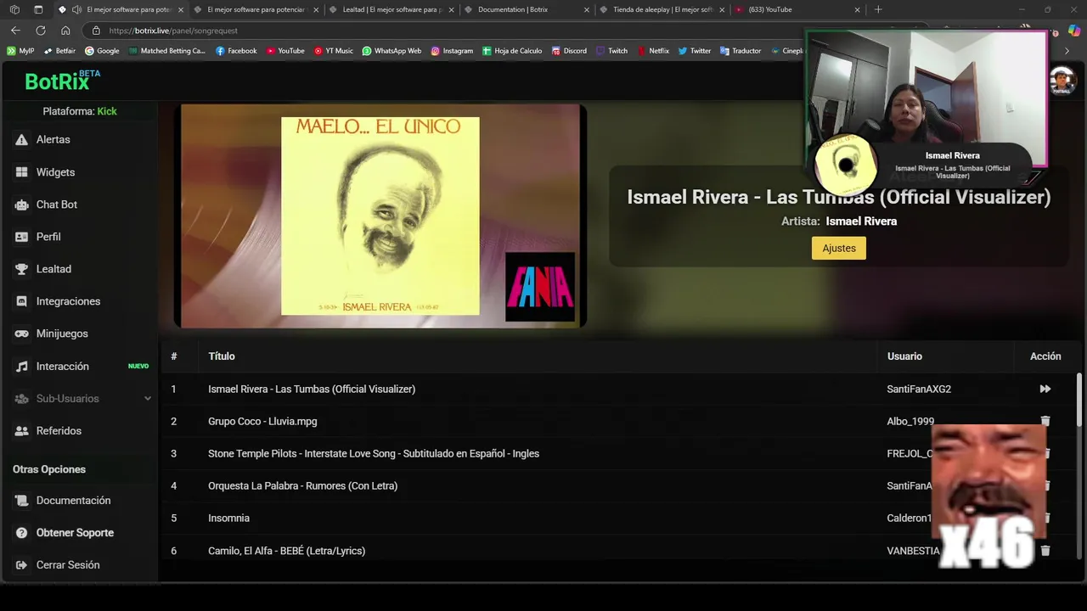The height and width of the screenshot is (611, 1087).
Task: Open the Facebook bookmark
Action: (236, 51)
